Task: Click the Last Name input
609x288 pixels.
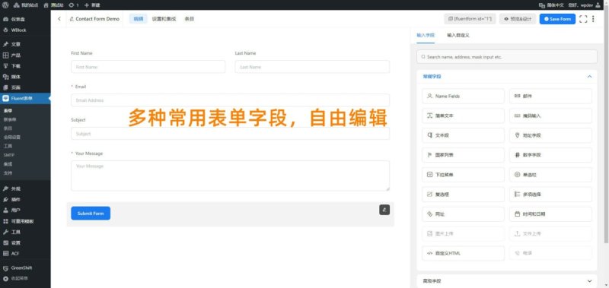Action: (x=312, y=67)
